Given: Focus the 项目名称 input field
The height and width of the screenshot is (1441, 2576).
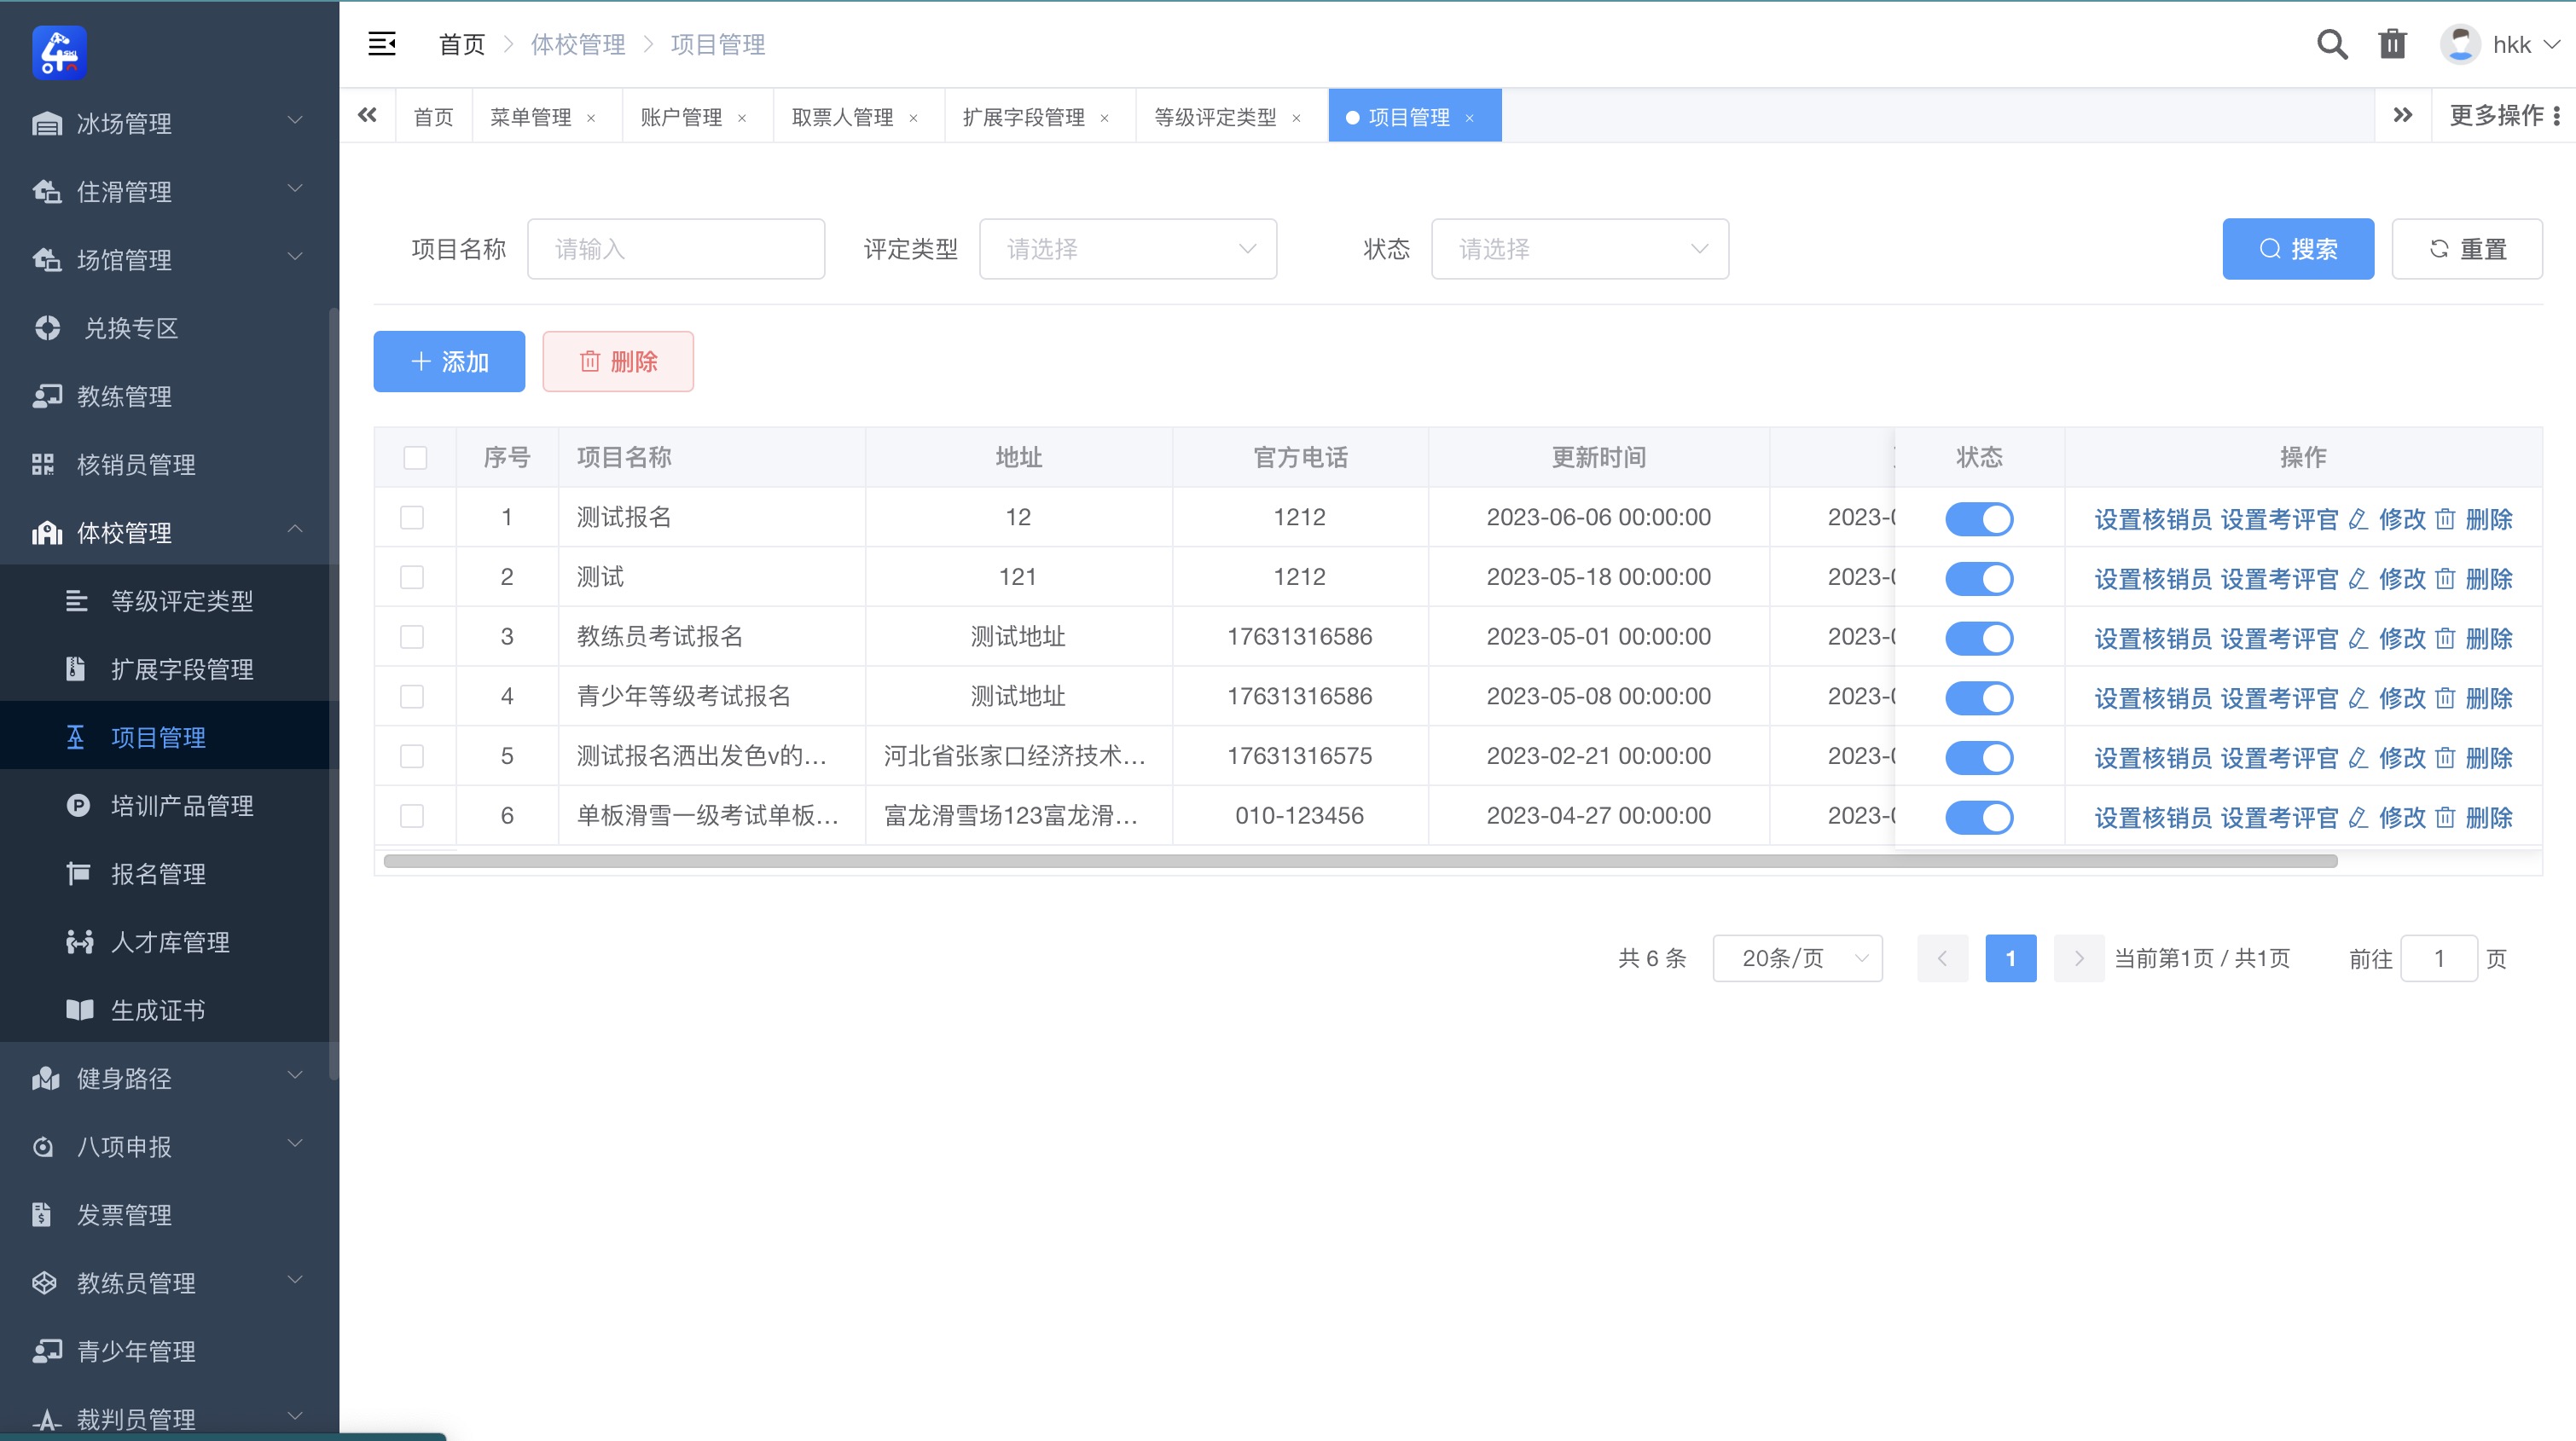Looking at the screenshot, I should tap(676, 249).
